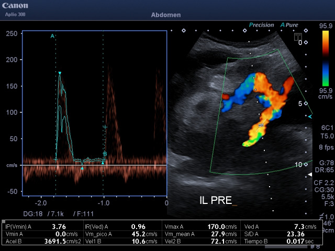Viewport: 335px width, 251px height.
Task: Select caliper A label on spectrum
Action: [x=52, y=36]
